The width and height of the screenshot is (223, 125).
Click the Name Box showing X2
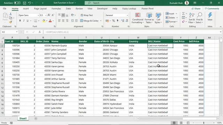[x=9, y=32]
